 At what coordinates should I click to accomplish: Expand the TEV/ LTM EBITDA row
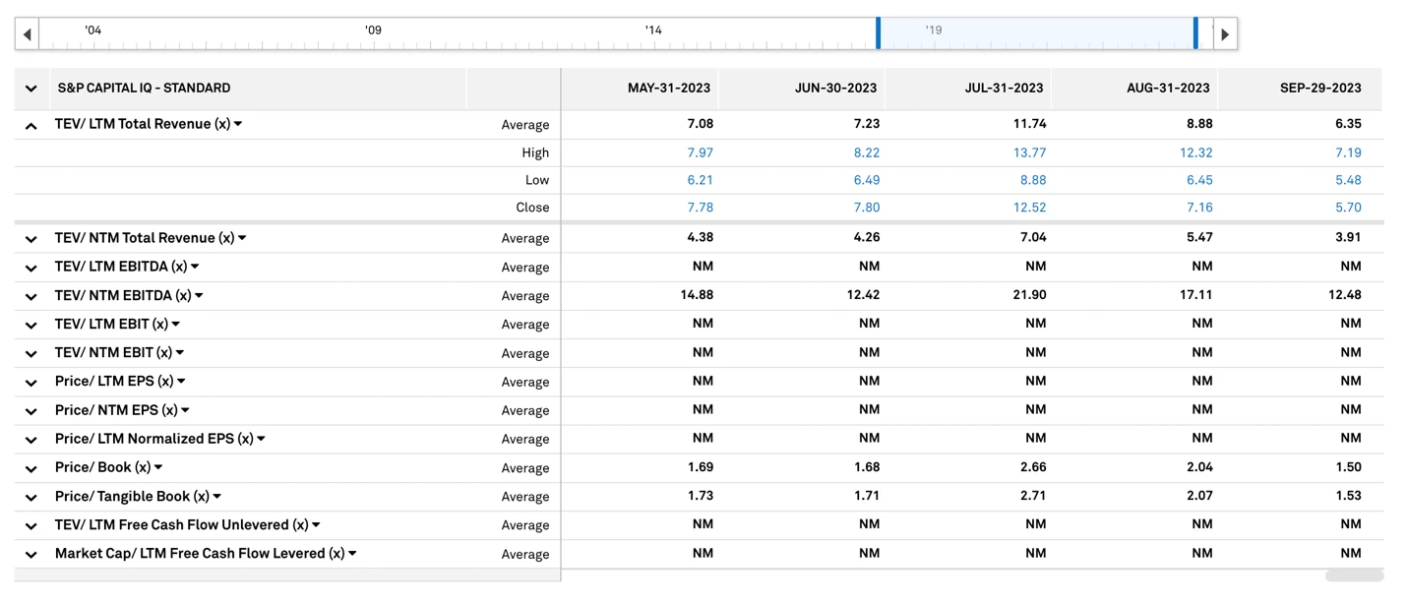31,268
